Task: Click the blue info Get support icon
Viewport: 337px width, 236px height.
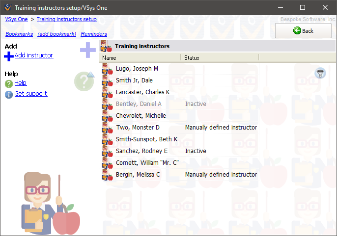Action: pyautogui.click(x=8, y=94)
